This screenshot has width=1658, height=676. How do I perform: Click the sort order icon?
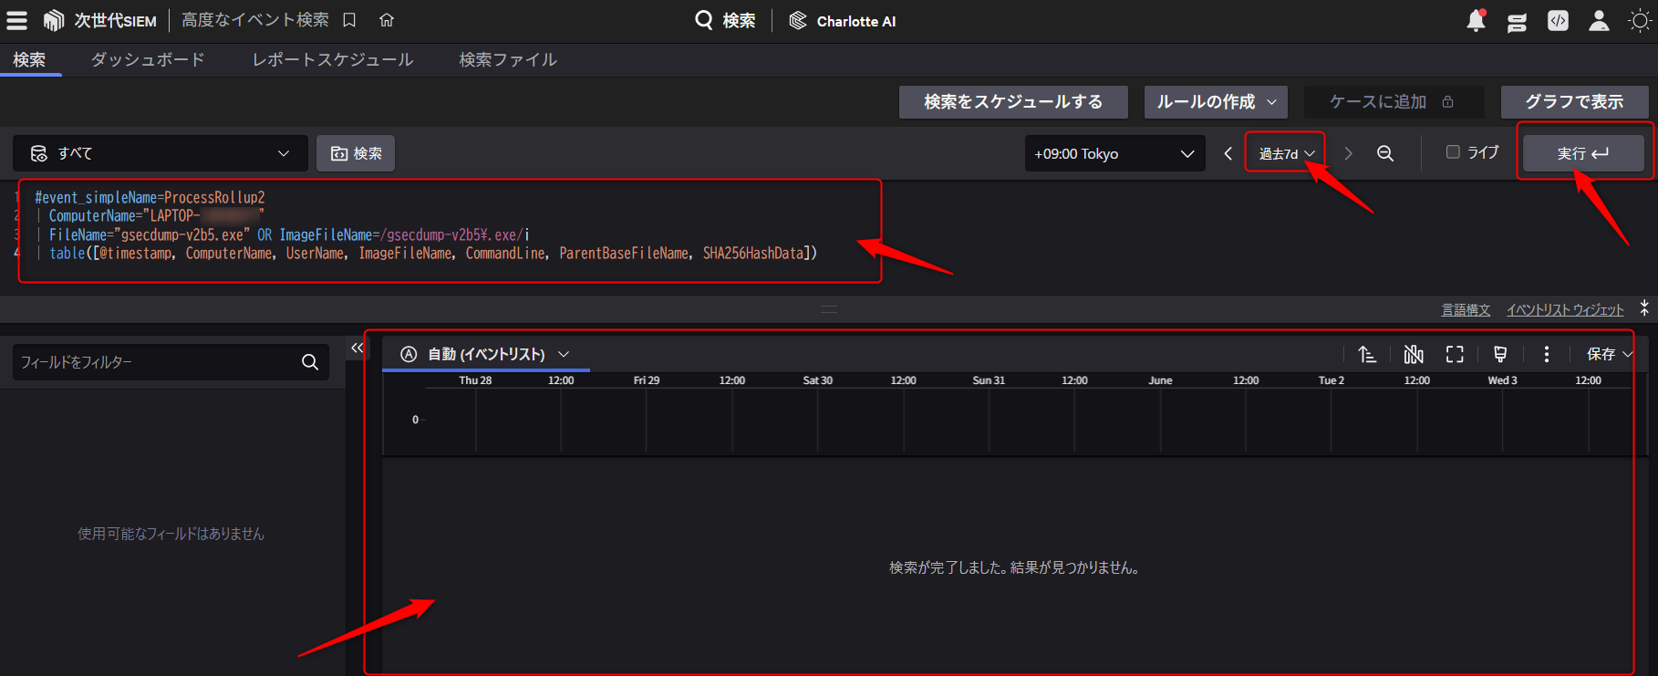click(1367, 354)
